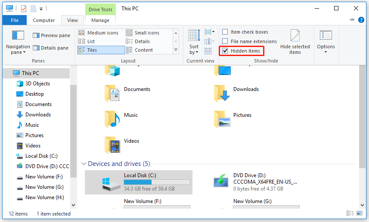
Task: Select the Local Disk (C:) drive tile
Action: tap(138, 182)
